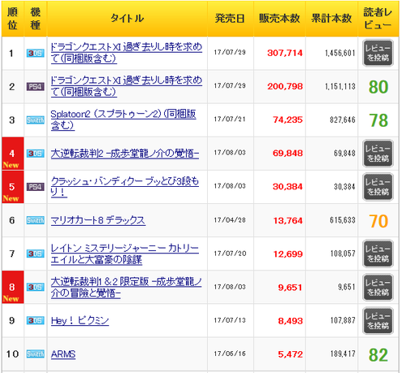The height and width of the screenshot is (373, 406).
Task: Click the タイトル column header
Action: 127,19
